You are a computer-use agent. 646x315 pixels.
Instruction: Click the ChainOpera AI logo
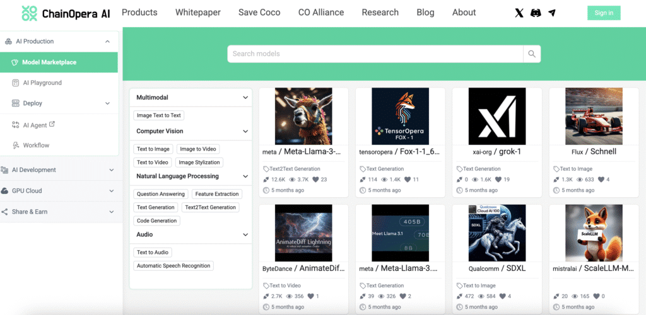pyautogui.click(x=66, y=13)
